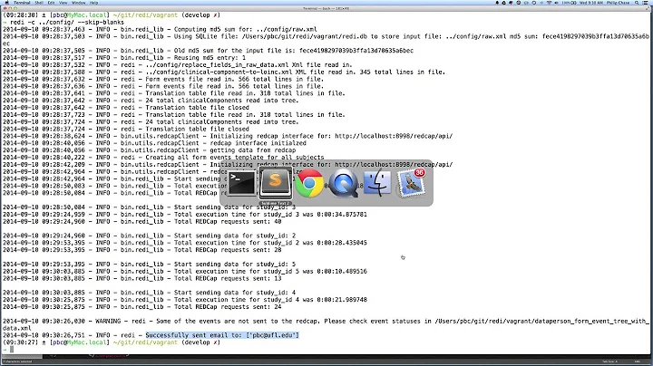Open Spotlight search magnifier in menu bar
The width and height of the screenshot is (653, 366).
coord(637,3)
